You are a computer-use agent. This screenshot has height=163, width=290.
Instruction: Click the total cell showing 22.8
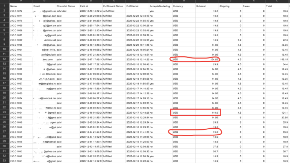[x=277, y=40]
